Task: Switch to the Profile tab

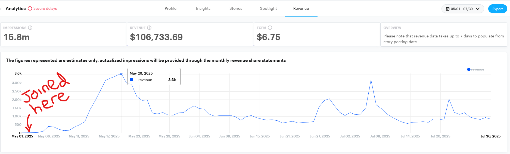Action: coord(170,8)
